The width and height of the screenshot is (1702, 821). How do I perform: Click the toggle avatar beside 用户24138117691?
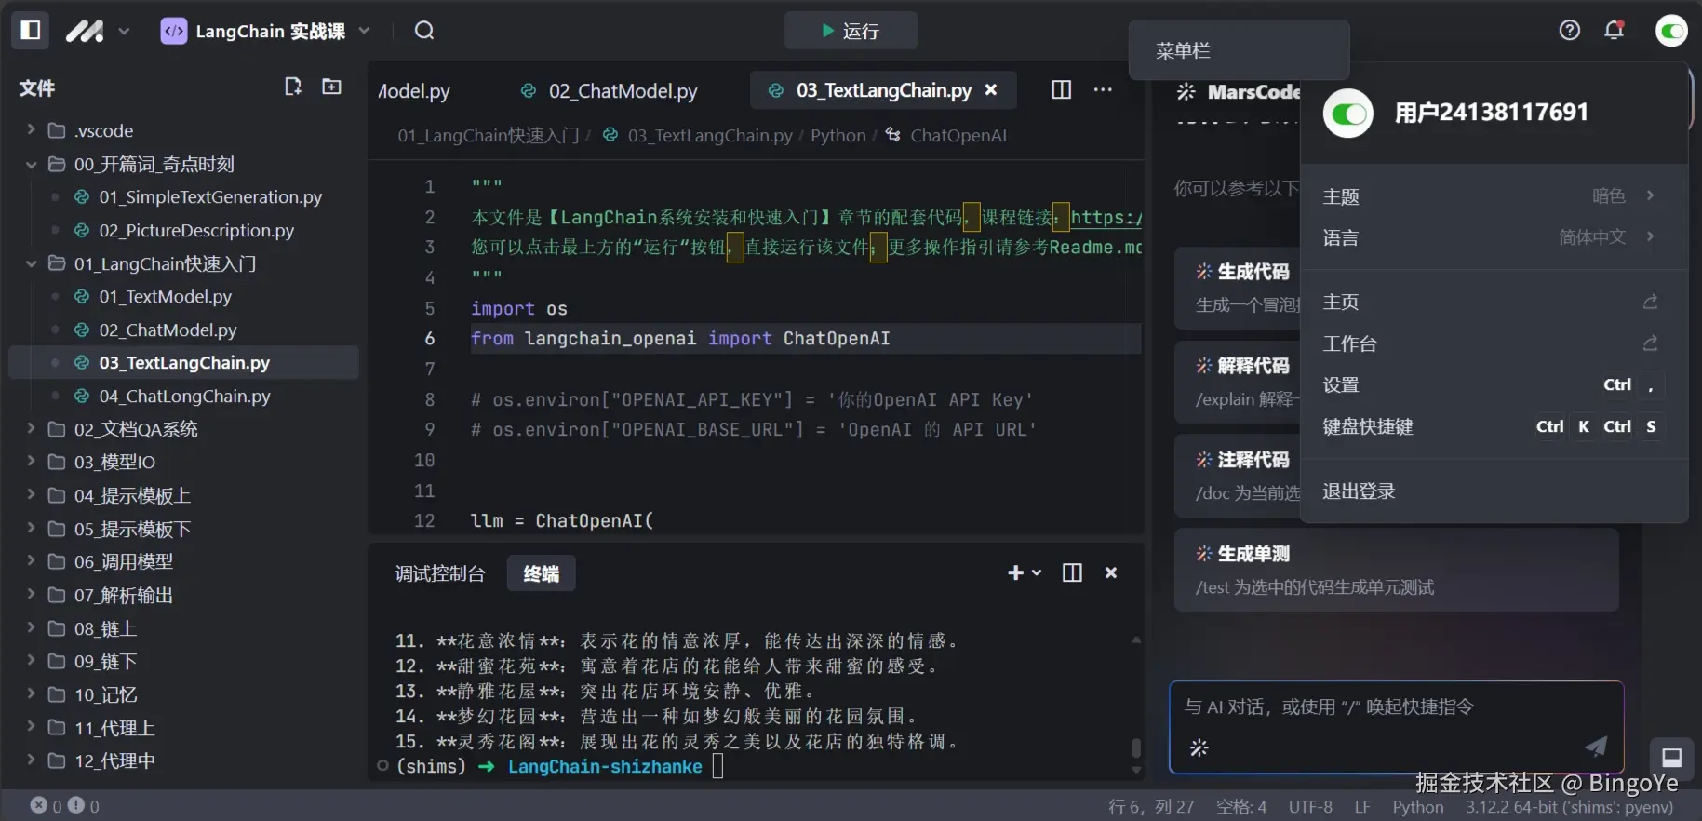pos(1347,114)
